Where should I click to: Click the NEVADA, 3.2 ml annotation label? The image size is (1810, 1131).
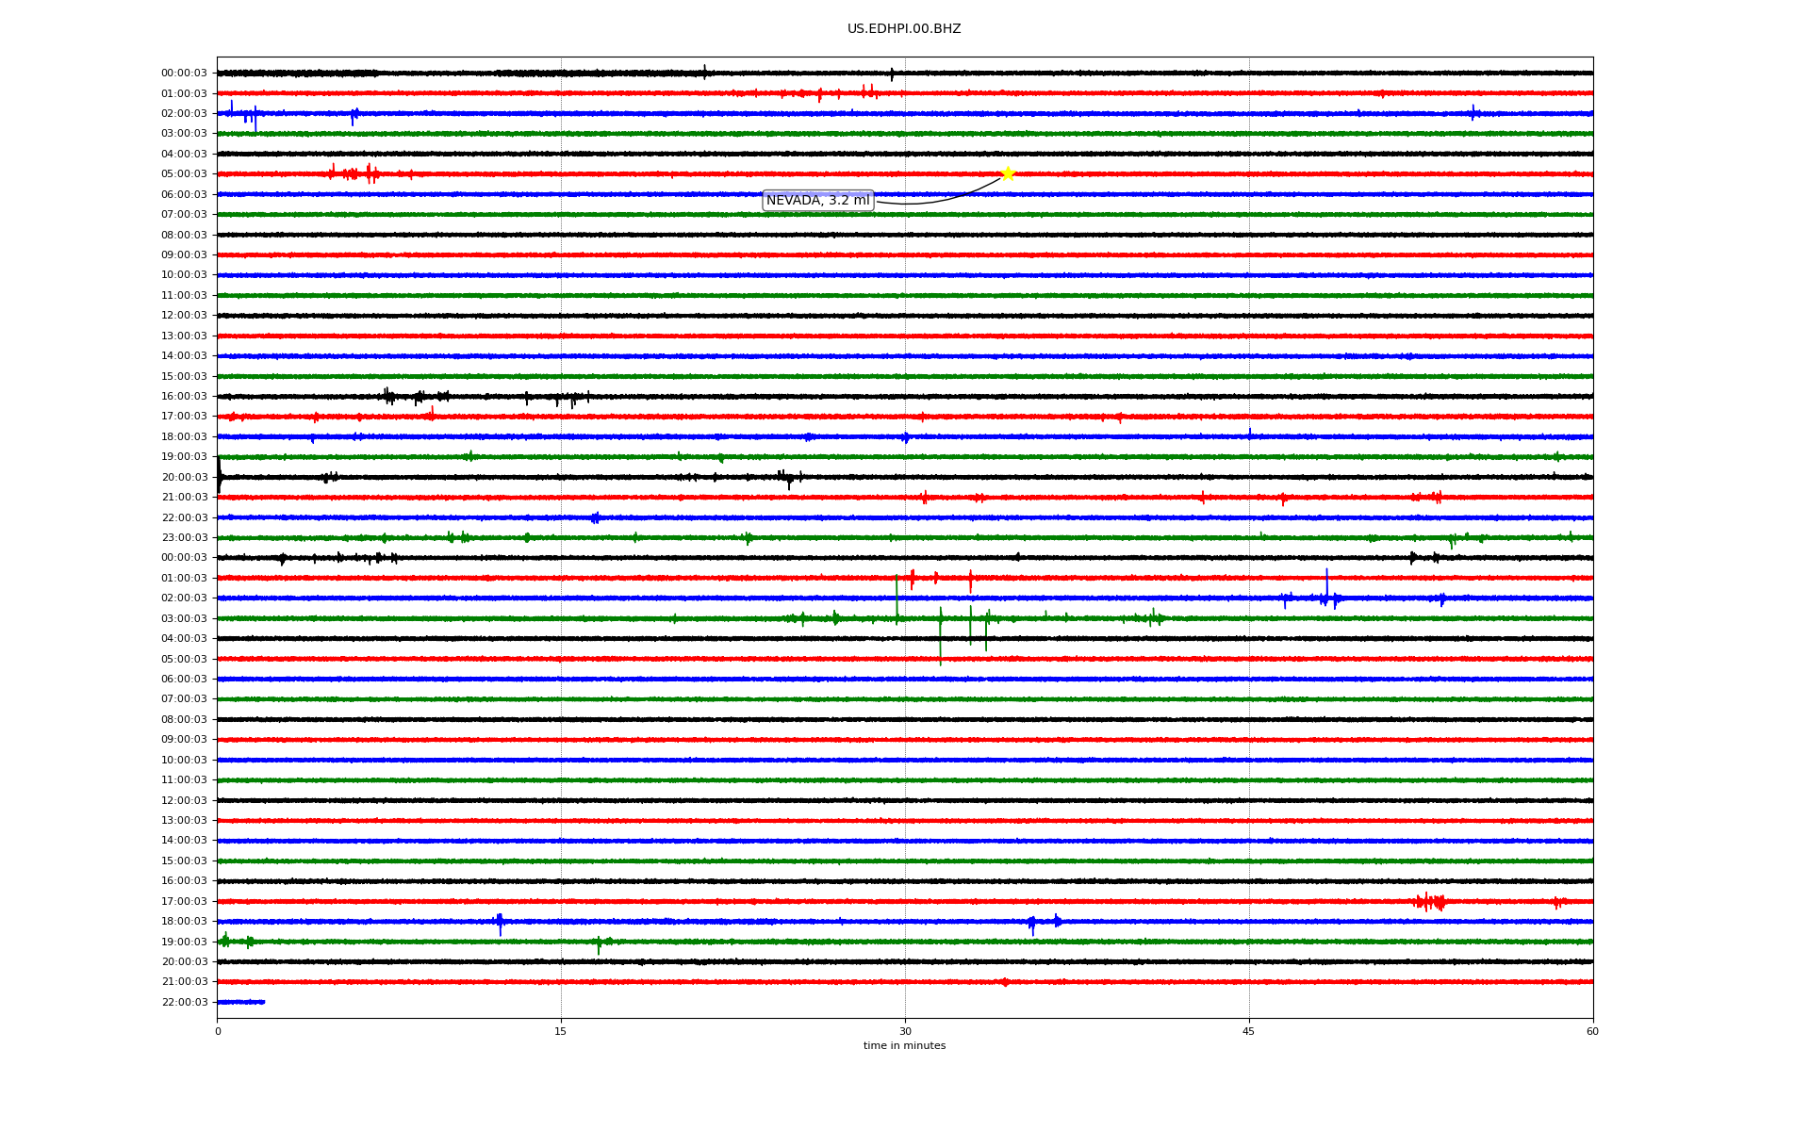tap(817, 201)
